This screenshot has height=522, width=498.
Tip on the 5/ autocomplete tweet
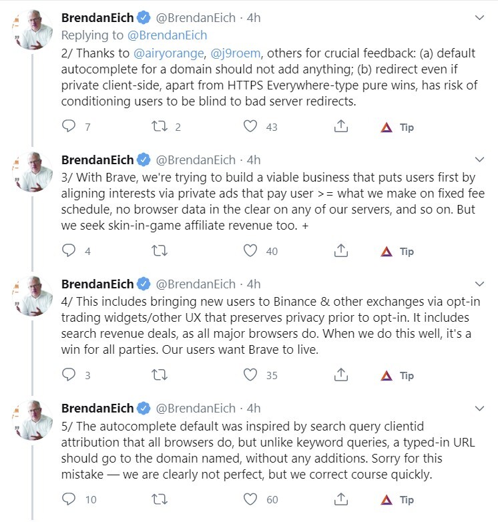pos(397,500)
